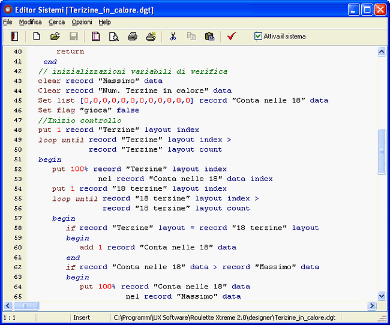The height and width of the screenshot is (325, 390).
Task: Click the "gioca" flag name on line 46
Action: (x=96, y=110)
